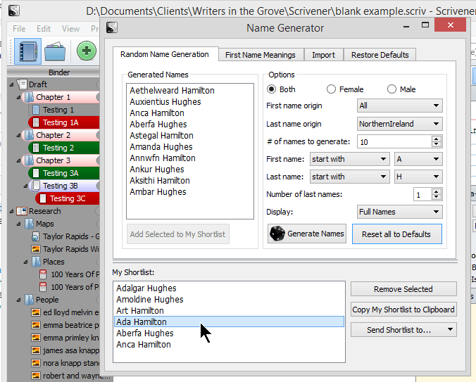Click the james asa knapp image icon
The image size is (476, 382).
[x=36, y=350]
